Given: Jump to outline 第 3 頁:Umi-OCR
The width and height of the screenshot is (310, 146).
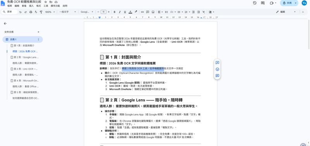Looking at the screenshot, I should click(x=24, y=69).
